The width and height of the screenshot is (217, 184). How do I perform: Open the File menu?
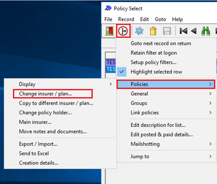(x=108, y=19)
